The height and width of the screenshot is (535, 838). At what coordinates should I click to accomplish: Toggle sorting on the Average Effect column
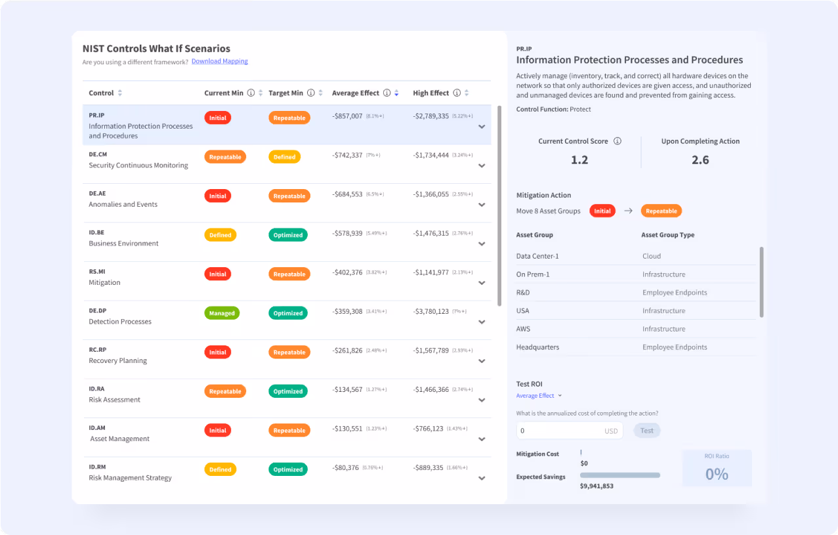(396, 93)
